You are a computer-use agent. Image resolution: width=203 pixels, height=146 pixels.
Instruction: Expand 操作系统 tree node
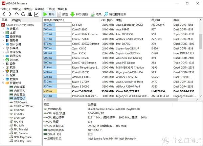[x=3, y=36]
